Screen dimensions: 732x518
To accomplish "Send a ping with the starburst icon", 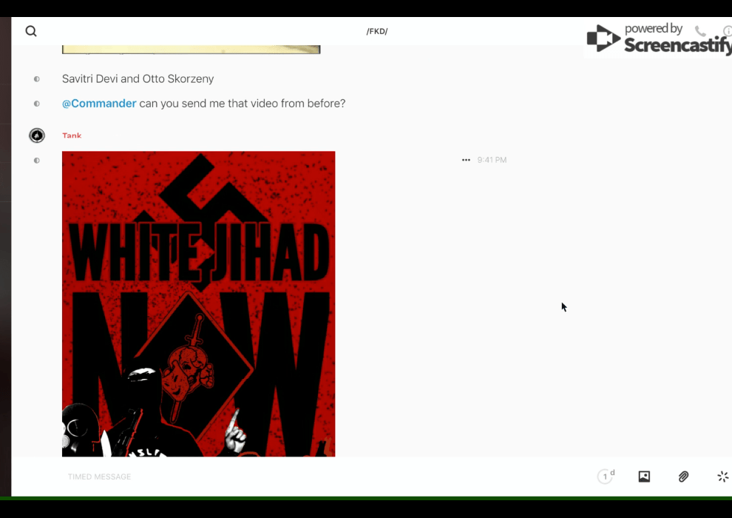I will coord(722,477).
